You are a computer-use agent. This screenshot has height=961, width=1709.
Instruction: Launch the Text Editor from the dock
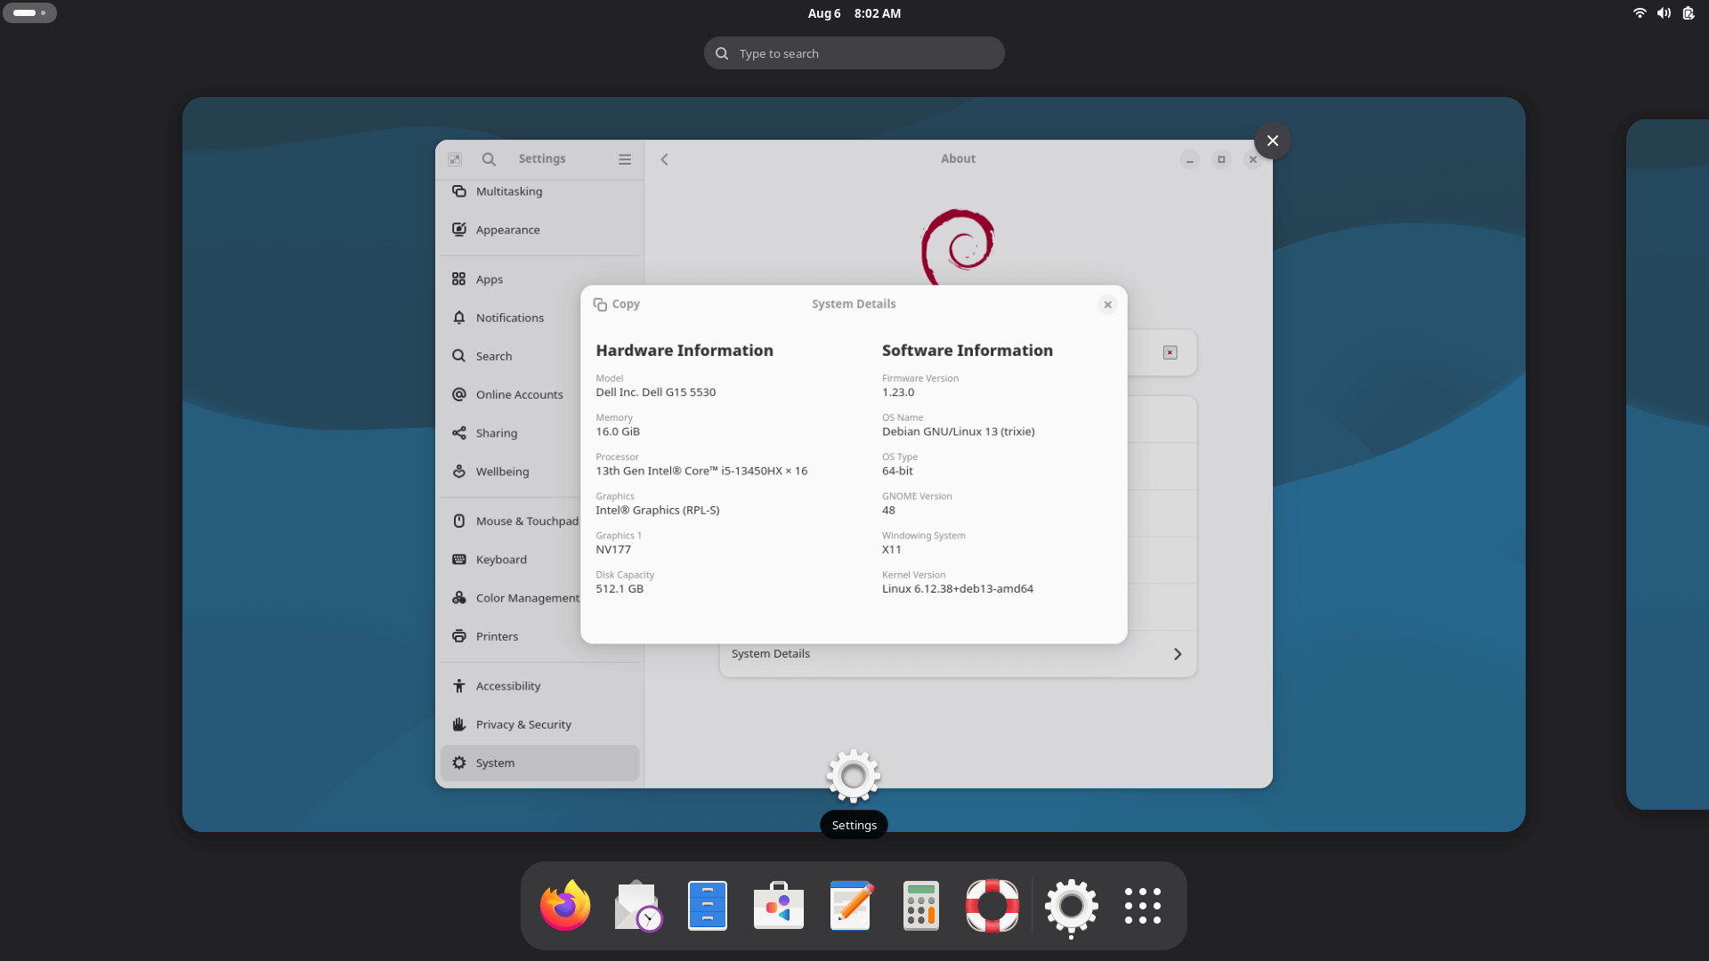[849, 905]
